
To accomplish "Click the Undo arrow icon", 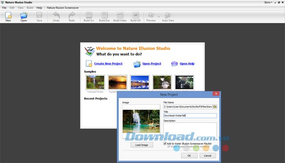I will [56, 15].
